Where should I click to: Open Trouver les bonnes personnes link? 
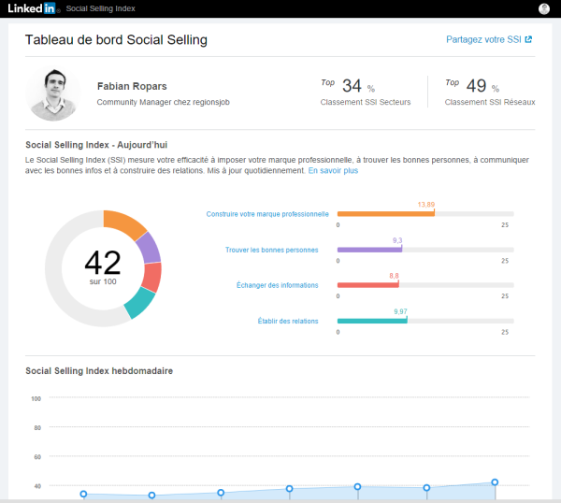coord(271,250)
